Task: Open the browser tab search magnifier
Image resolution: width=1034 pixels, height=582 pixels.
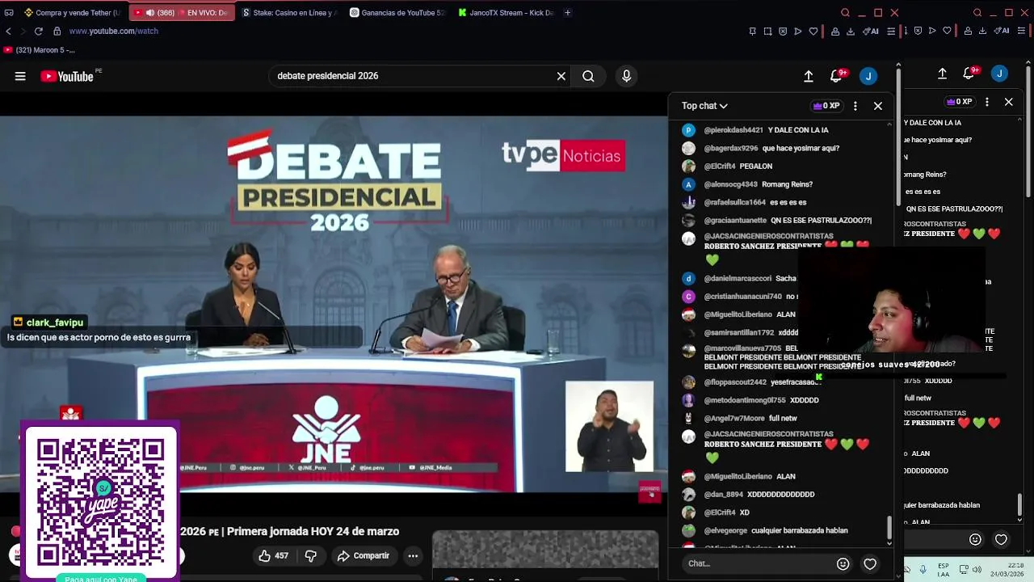Action: (x=845, y=12)
